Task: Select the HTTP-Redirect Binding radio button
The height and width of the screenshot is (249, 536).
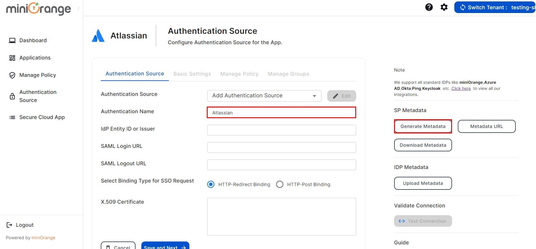Action: pyautogui.click(x=211, y=184)
